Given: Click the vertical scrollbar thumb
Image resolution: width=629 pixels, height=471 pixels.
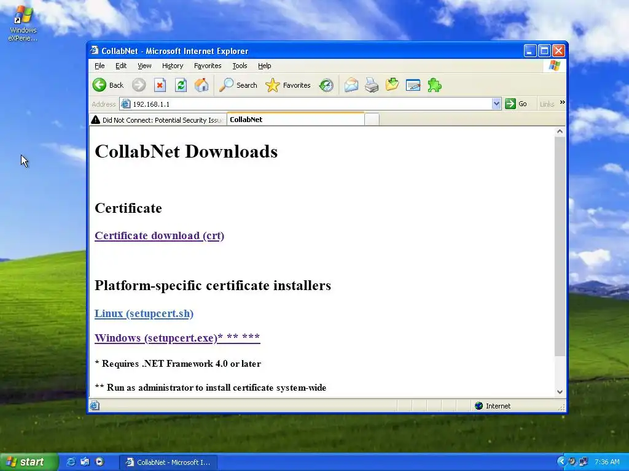Looking at the screenshot, I should click(x=560, y=246).
